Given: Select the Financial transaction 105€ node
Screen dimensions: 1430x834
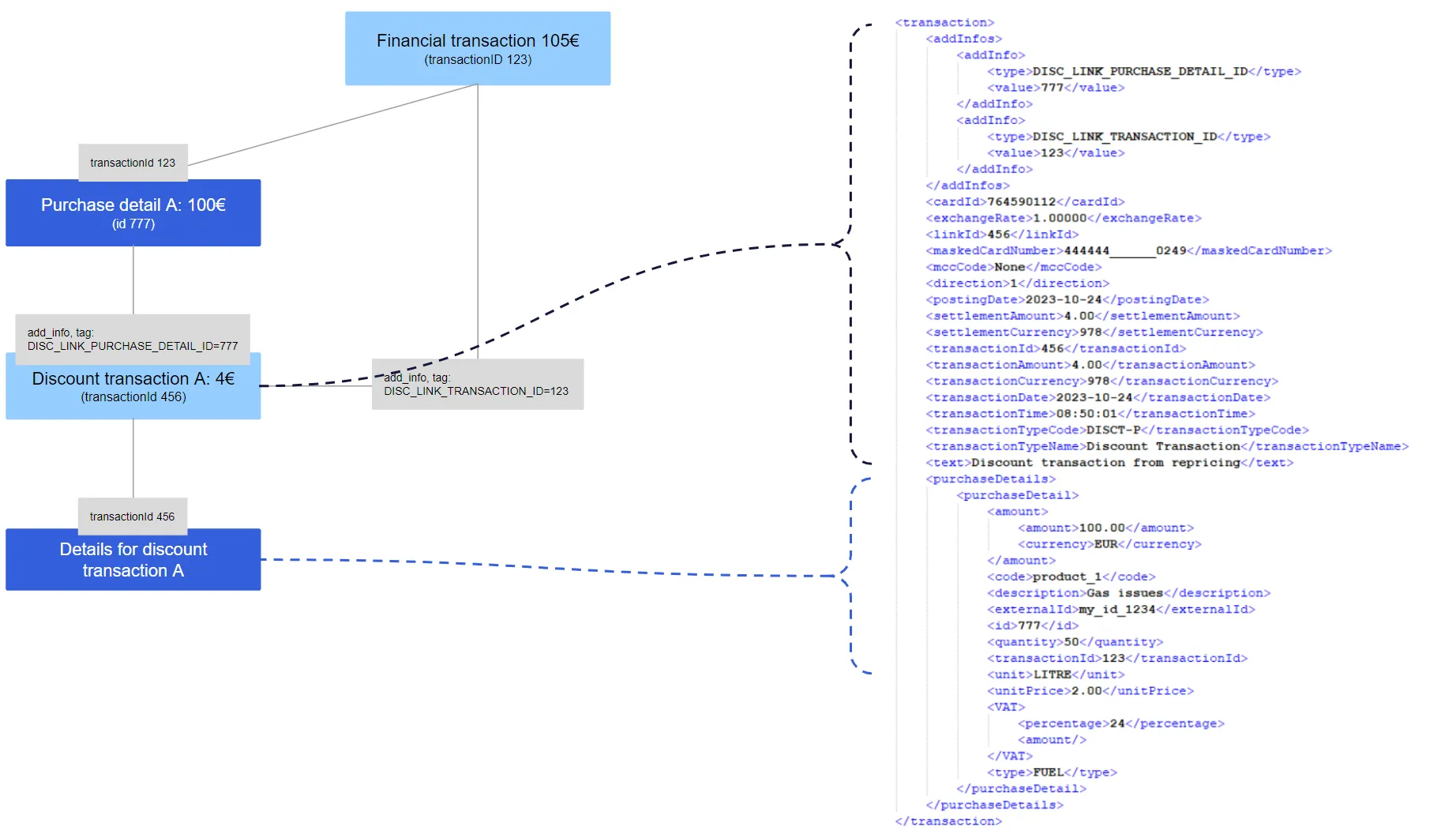Looking at the screenshot, I should click(477, 47).
